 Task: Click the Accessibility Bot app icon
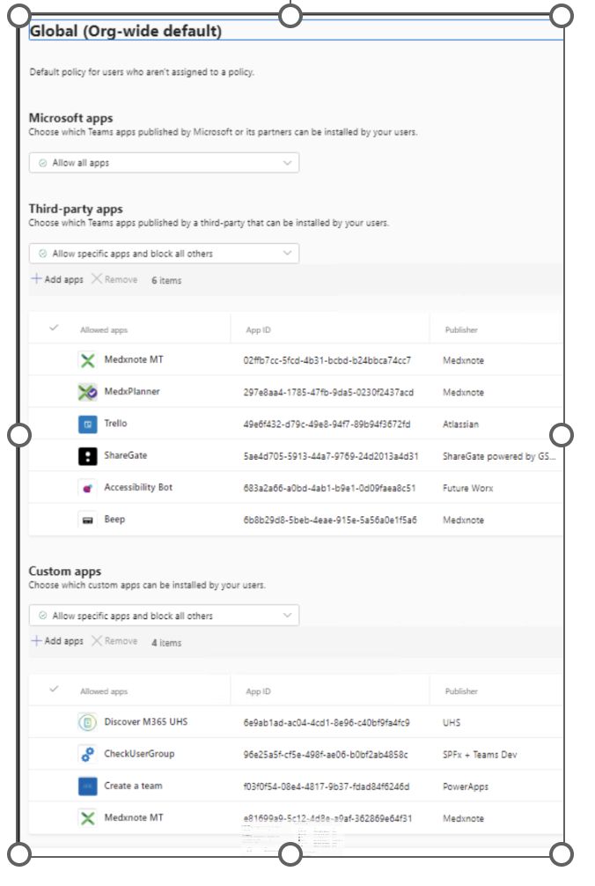tap(87, 488)
